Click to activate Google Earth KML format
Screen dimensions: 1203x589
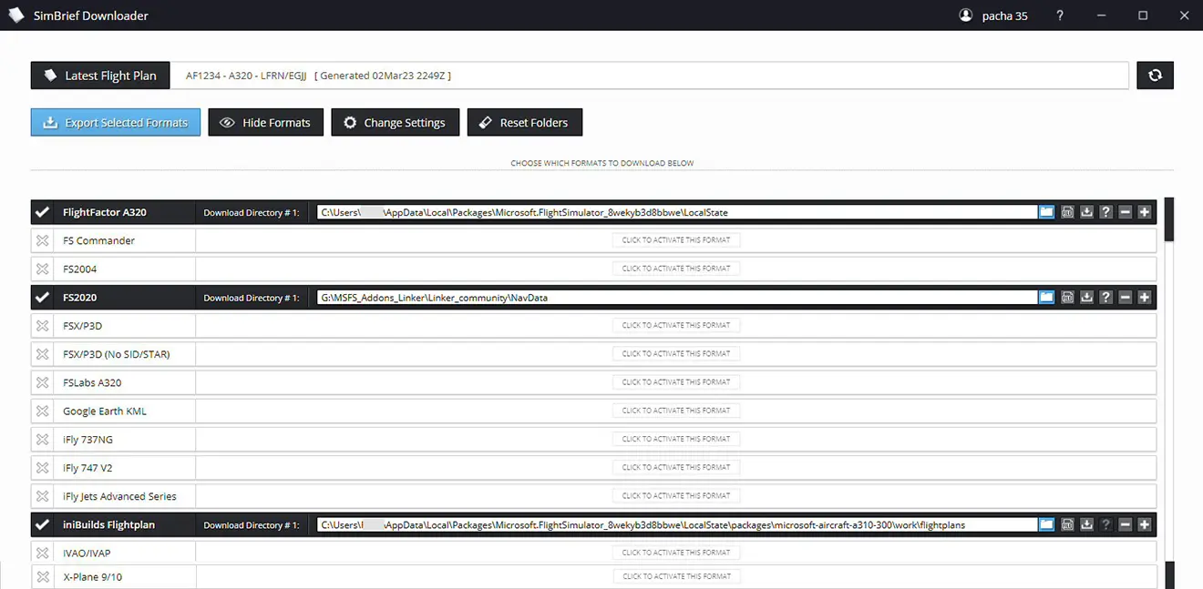click(x=676, y=411)
